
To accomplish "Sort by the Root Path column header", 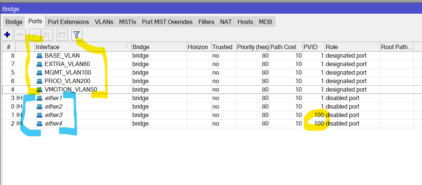I will pyautogui.click(x=397, y=47).
